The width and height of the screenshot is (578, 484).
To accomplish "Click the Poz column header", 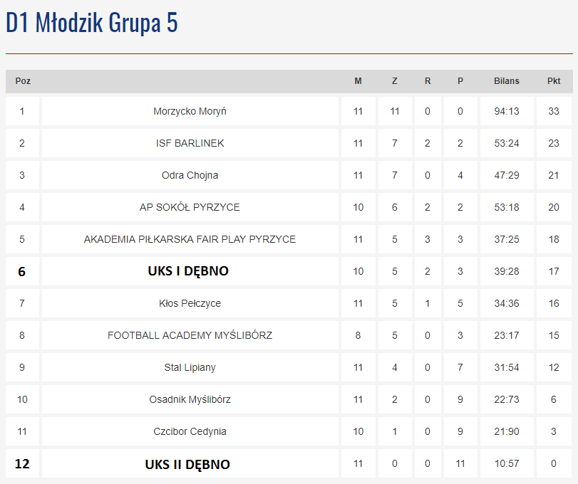I will click(23, 81).
